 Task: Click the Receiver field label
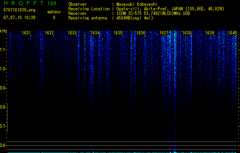pyautogui.click(x=77, y=13)
